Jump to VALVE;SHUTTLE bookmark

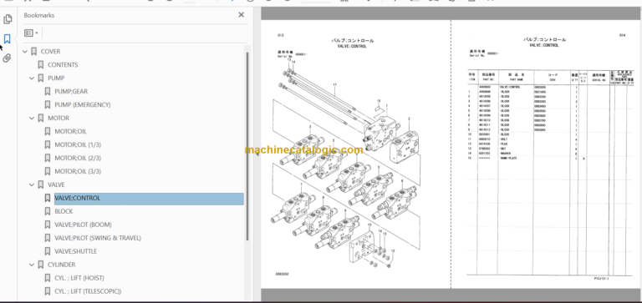click(x=76, y=251)
